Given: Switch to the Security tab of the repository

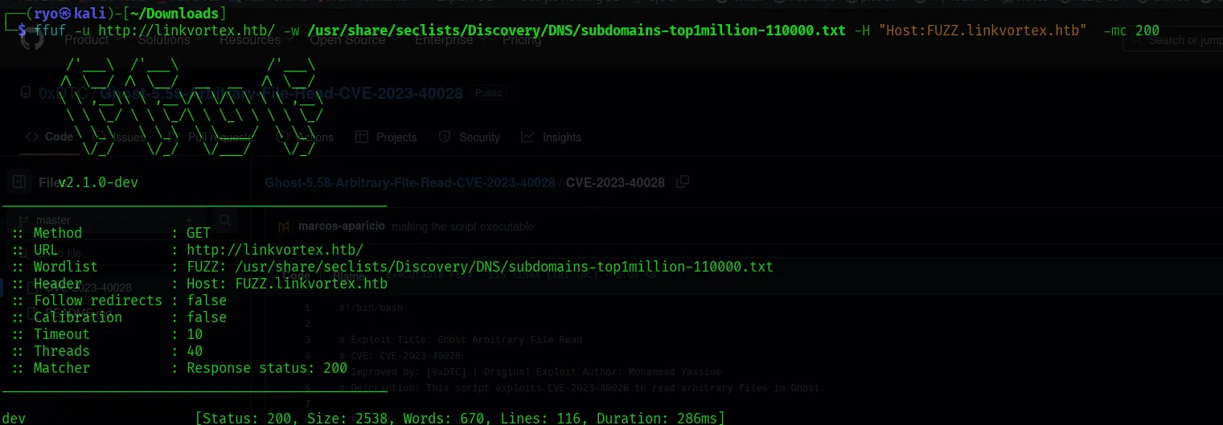Looking at the screenshot, I should [x=470, y=137].
